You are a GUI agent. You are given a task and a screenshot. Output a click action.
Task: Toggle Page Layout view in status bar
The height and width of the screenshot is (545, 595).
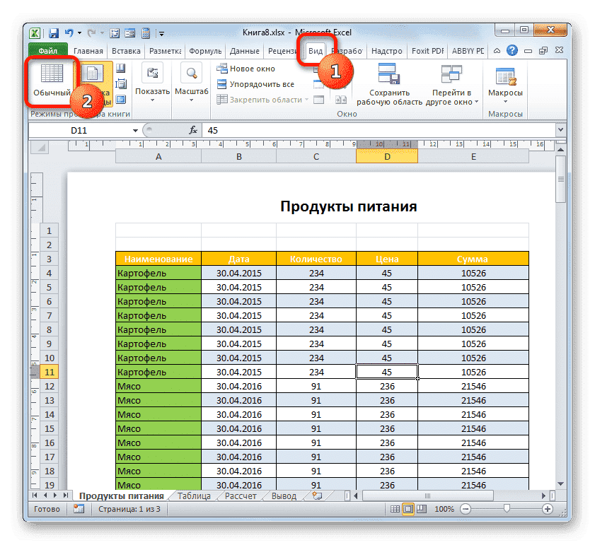(x=408, y=509)
